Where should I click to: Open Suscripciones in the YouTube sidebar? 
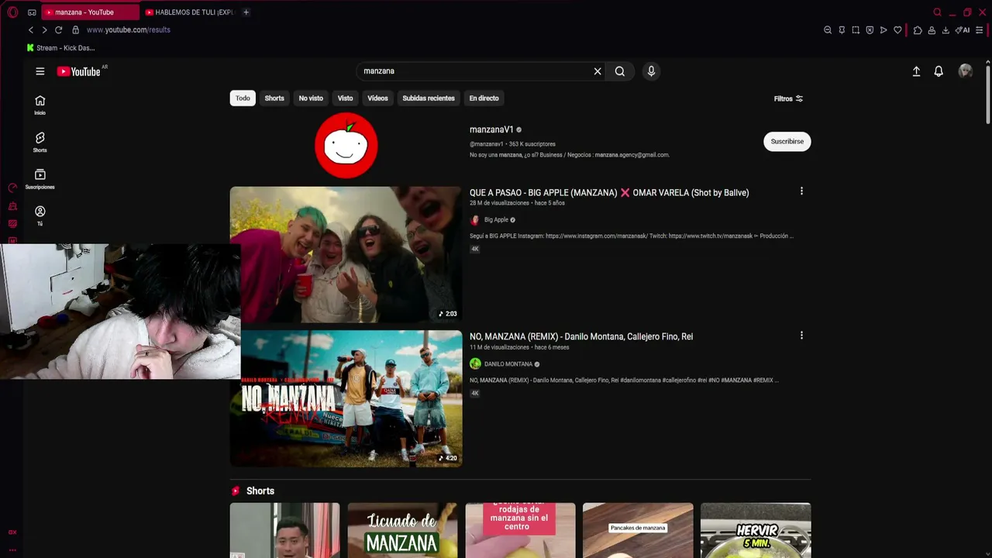pos(40,179)
